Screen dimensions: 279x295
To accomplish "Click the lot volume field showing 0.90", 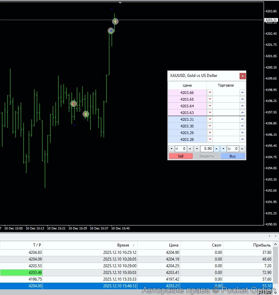I will pyautogui.click(x=206, y=149).
